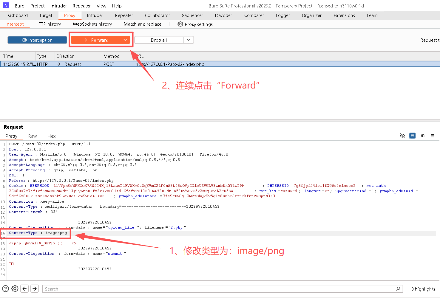Select the Pretty view tab

[12, 136]
